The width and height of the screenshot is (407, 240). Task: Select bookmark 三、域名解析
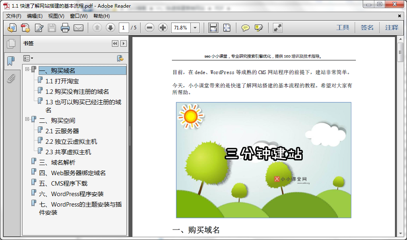point(57,162)
